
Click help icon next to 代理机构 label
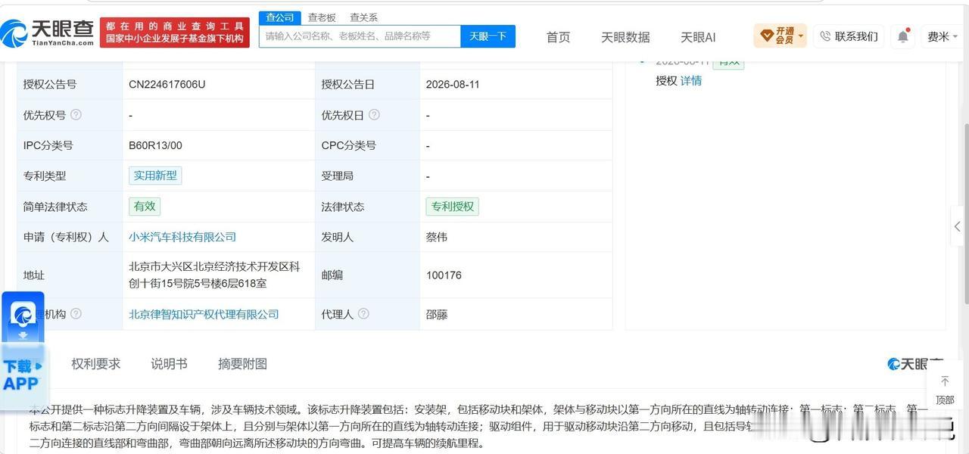[x=76, y=313]
